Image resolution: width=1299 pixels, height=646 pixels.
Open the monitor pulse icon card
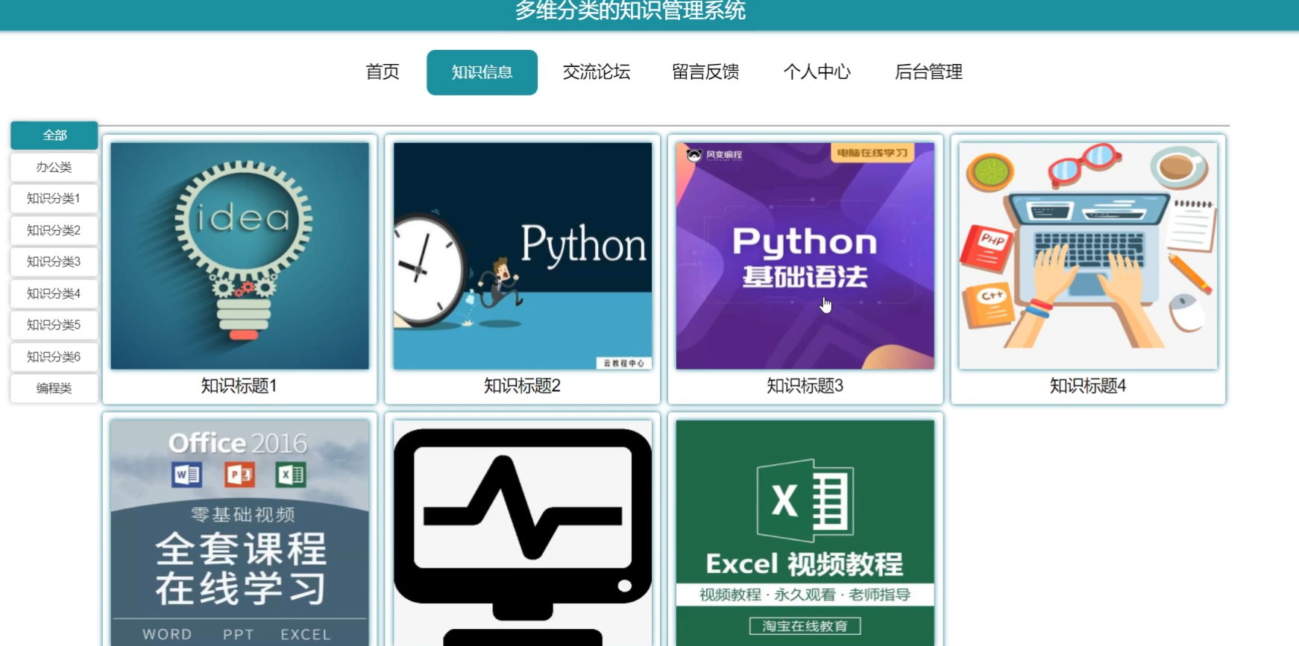pos(522,533)
